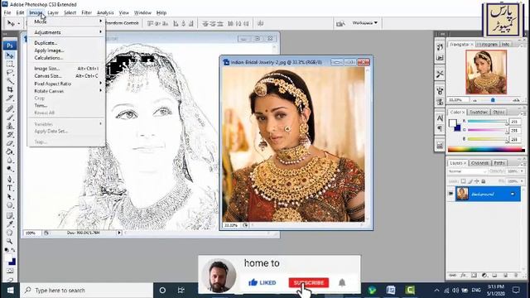Select the Zoom tool
The width and height of the screenshot is (530, 298).
coord(10,241)
